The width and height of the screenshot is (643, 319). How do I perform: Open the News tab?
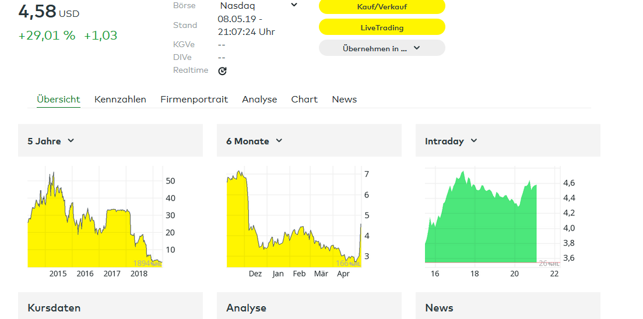pyautogui.click(x=344, y=100)
